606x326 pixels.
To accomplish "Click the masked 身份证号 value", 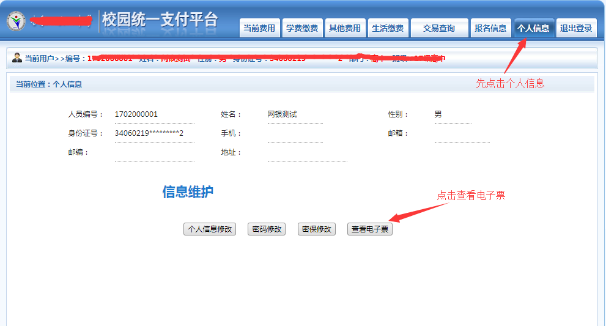I will [x=149, y=133].
